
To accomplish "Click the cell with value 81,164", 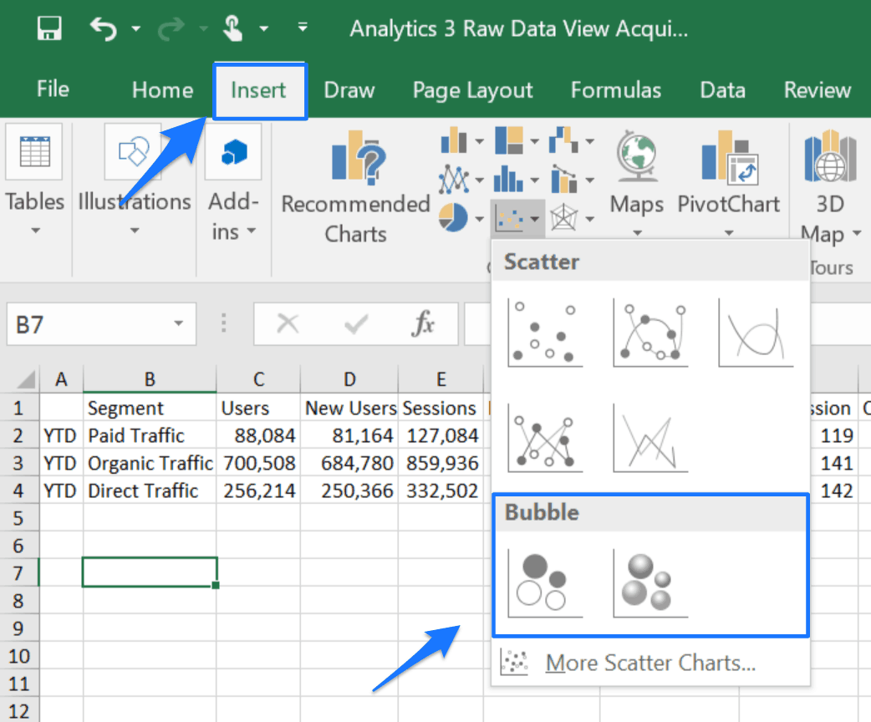I will 349,435.
